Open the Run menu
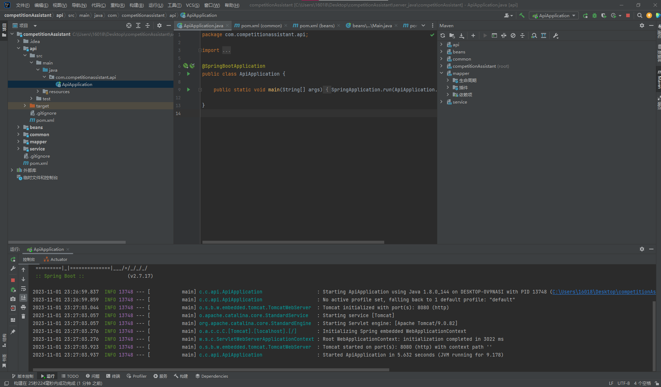This screenshot has height=387, width=661. (155, 5)
